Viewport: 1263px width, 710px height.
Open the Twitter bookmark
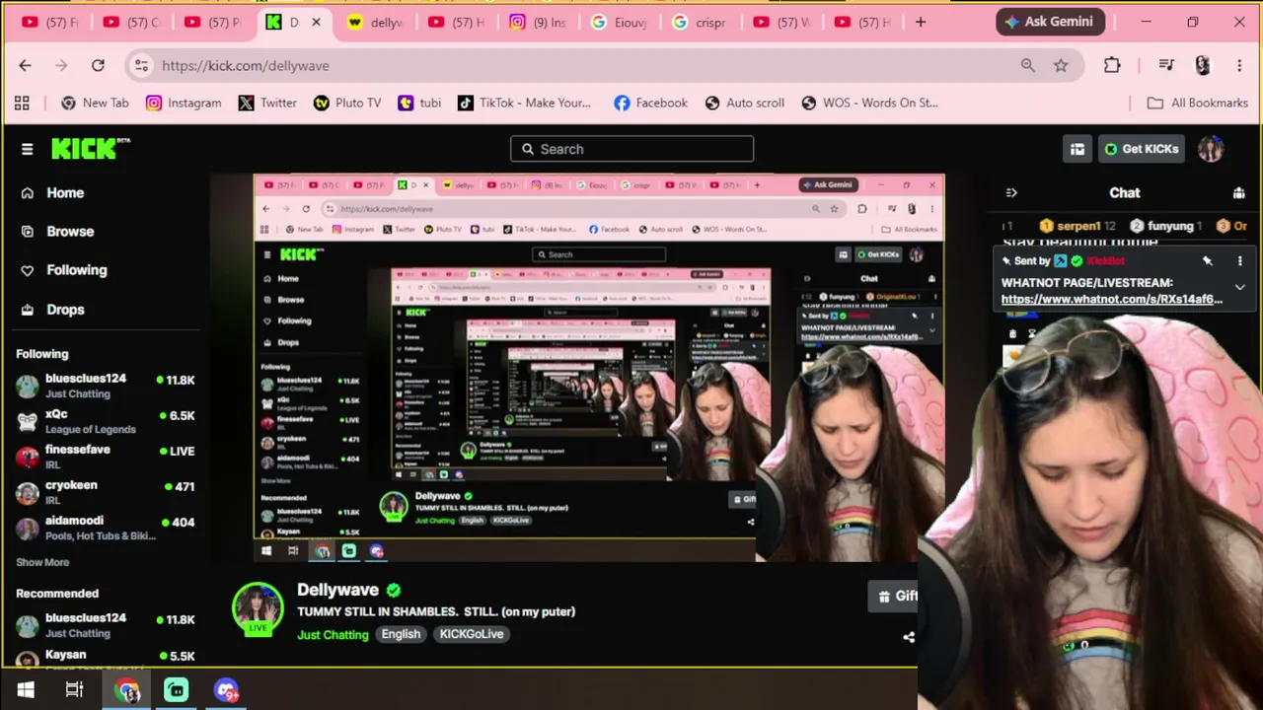pyautogui.click(x=267, y=103)
